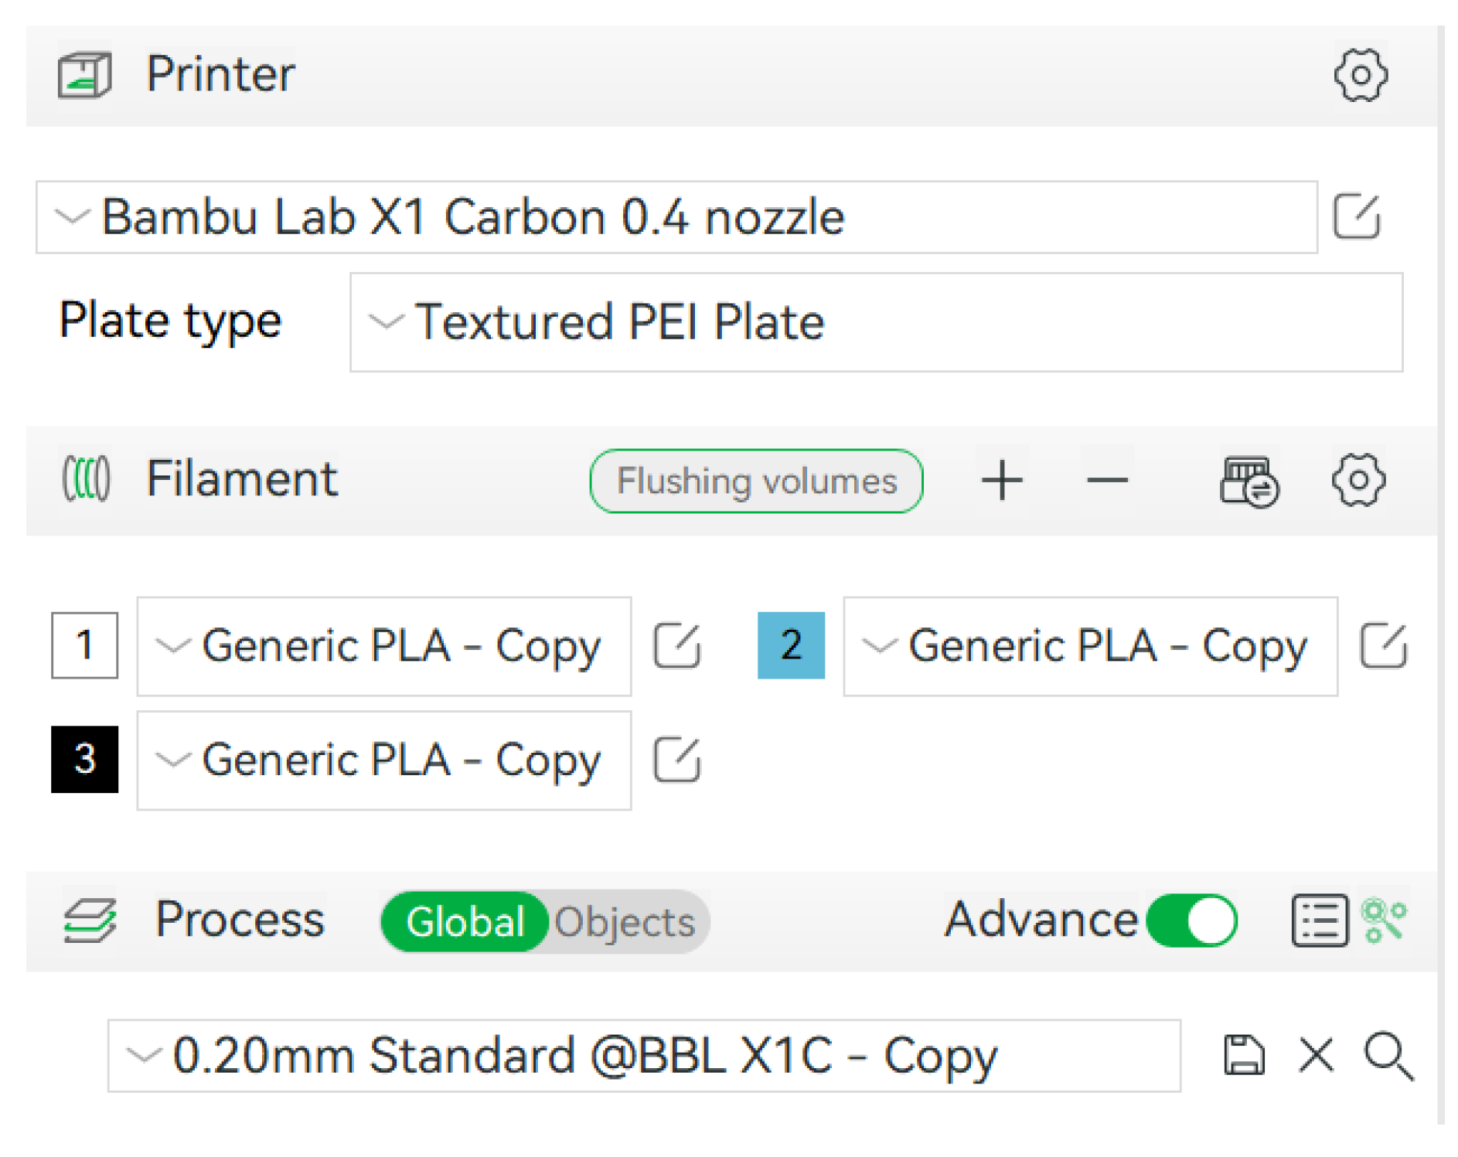The width and height of the screenshot is (1458, 1157).
Task: Open filament settings gear icon
Action: 1358,481
